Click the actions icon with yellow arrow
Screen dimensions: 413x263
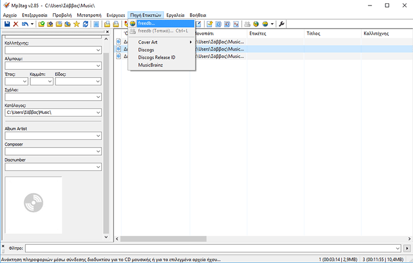209,24
